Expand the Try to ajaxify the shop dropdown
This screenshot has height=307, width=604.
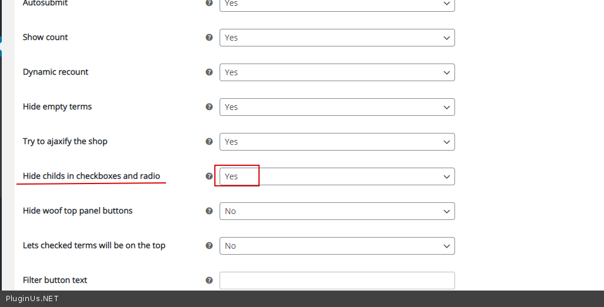coord(337,142)
